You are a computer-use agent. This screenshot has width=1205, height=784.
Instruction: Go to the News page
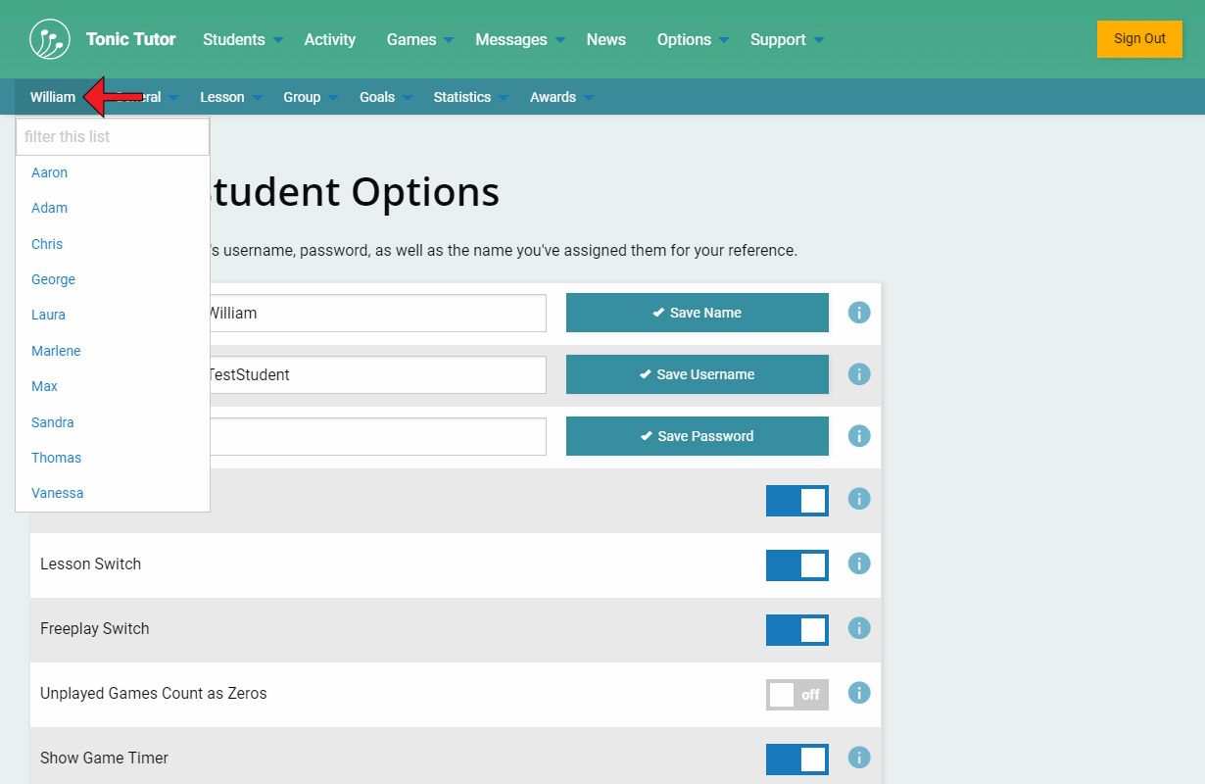pyautogui.click(x=605, y=39)
